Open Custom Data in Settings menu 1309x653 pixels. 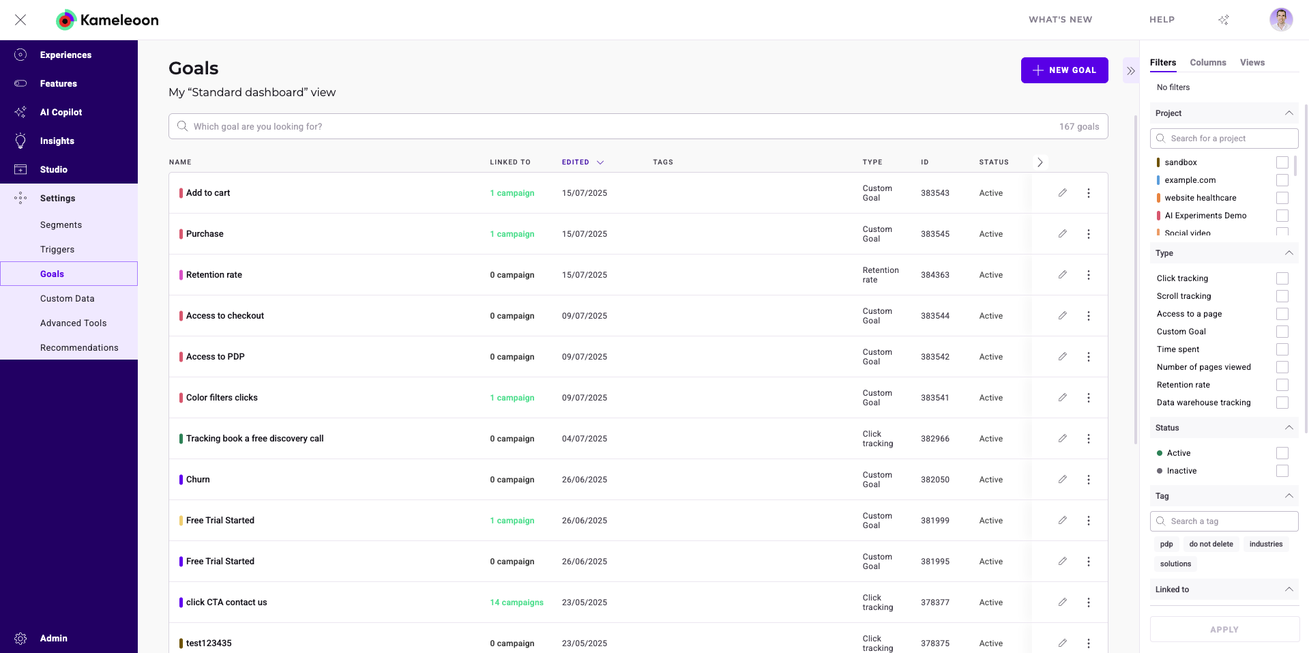coord(69,299)
